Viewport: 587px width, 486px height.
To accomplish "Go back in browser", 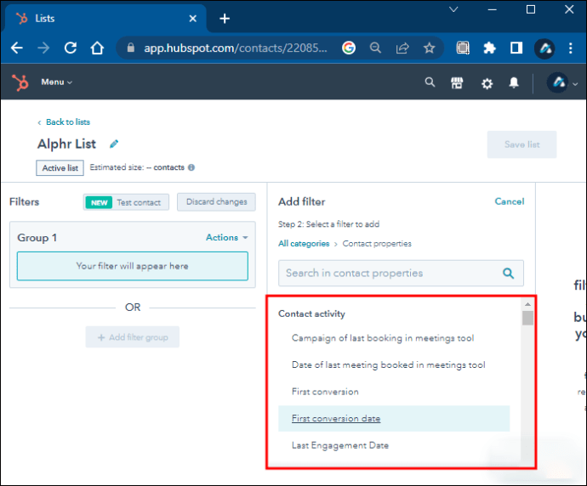I will [x=17, y=48].
